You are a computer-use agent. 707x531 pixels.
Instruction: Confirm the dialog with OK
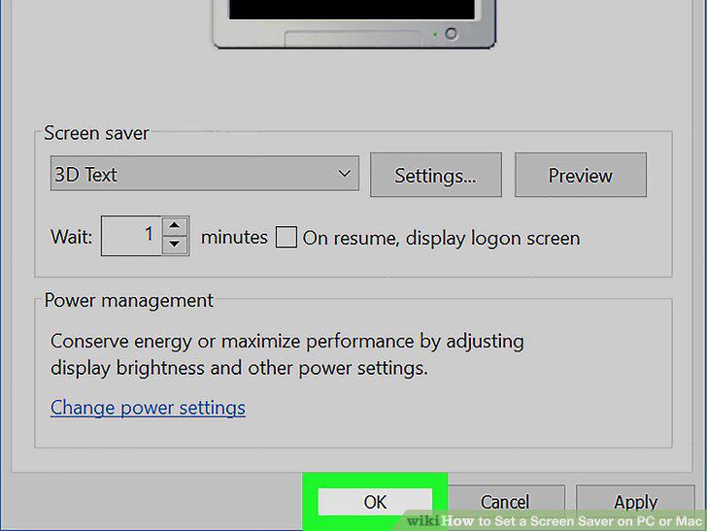[x=375, y=502]
